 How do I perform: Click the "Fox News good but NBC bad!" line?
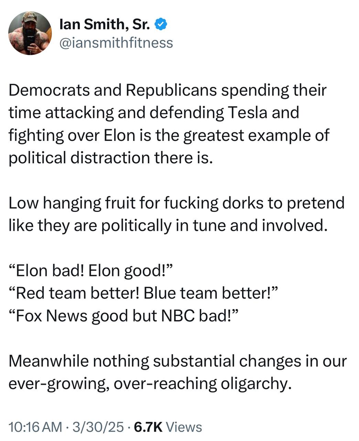(x=123, y=316)
